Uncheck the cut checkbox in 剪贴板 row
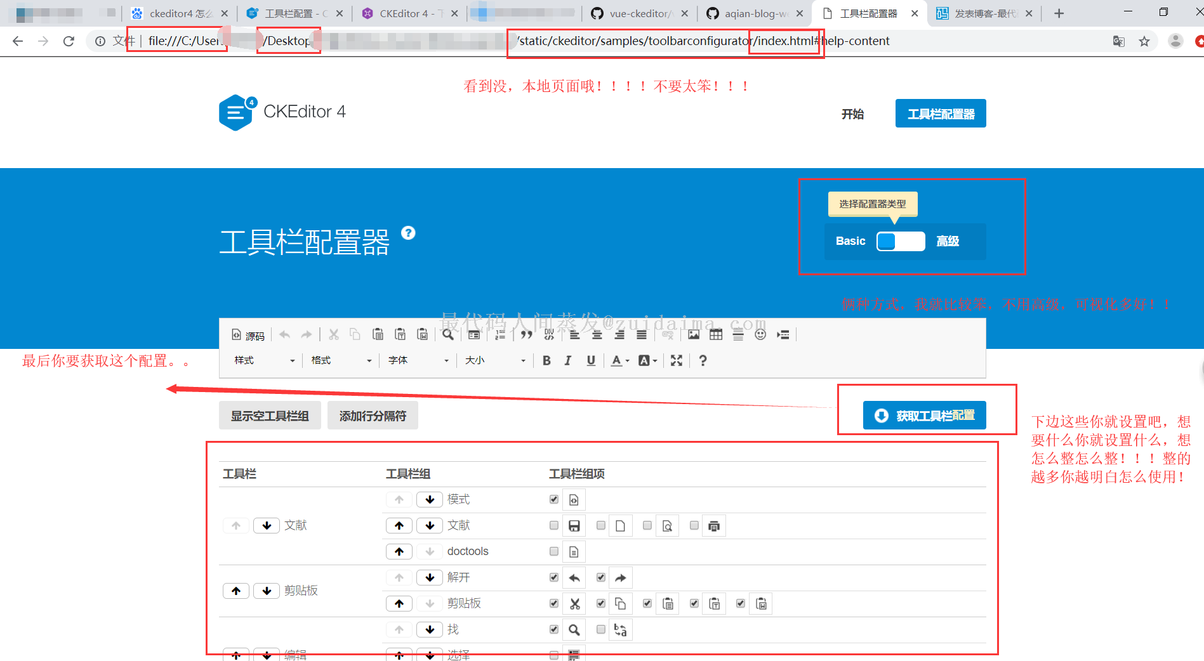The width and height of the screenshot is (1204, 661). pos(554,603)
